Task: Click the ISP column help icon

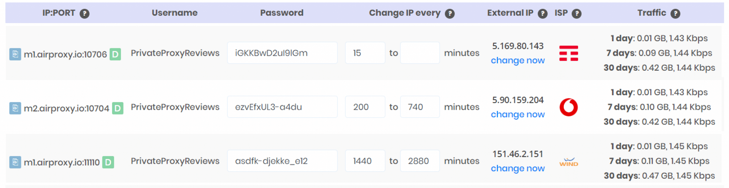Action: click(577, 14)
